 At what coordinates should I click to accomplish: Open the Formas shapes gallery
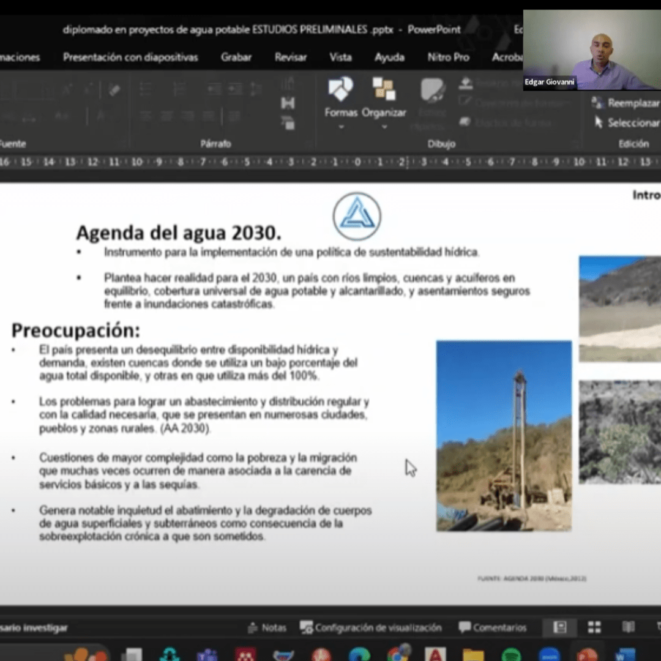(x=340, y=90)
